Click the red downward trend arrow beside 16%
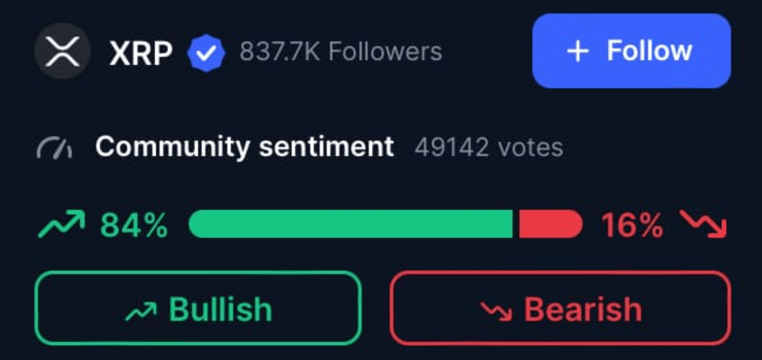762x360 pixels. (x=703, y=224)
